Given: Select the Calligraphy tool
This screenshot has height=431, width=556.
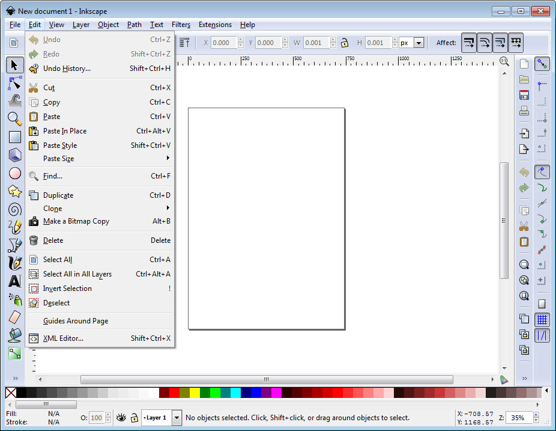Looking at the screenshot, I should tap(14, 263).
